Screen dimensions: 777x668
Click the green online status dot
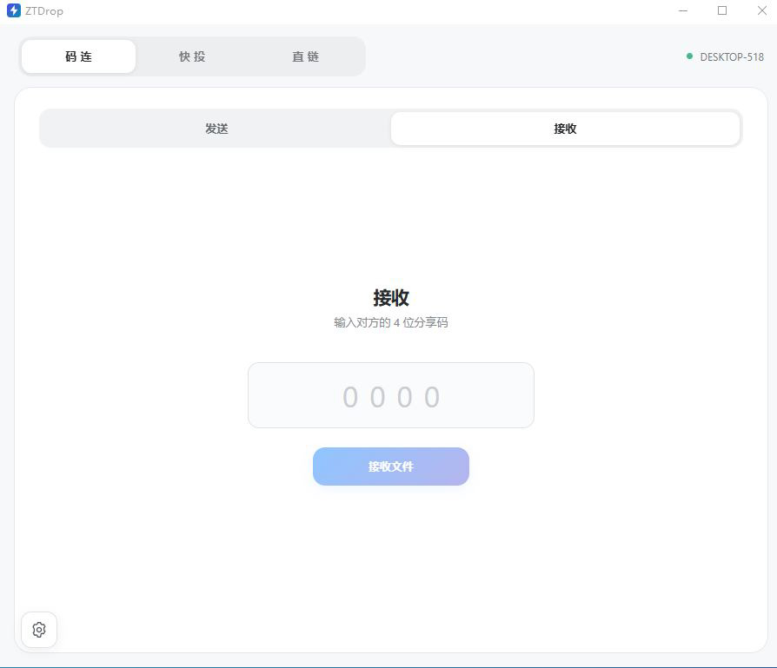(689, 56)
